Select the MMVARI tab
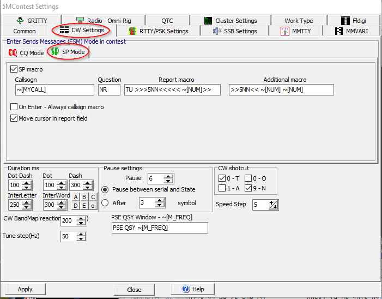 tap(352, 31)
